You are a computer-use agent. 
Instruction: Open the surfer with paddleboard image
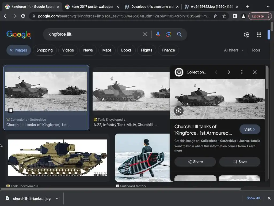pos(143,158)
